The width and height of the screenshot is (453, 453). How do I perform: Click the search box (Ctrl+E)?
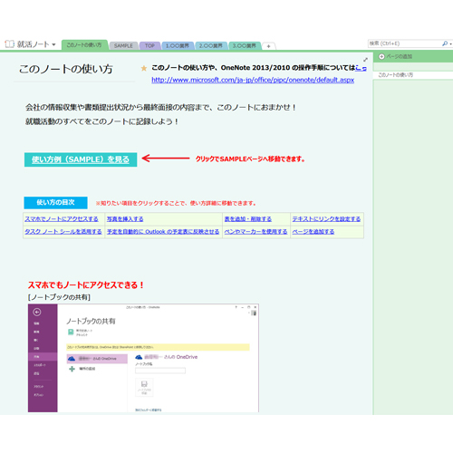tap(404, 43)
